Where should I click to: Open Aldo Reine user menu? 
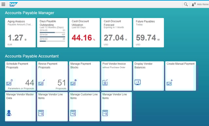(x=203, y=4)
